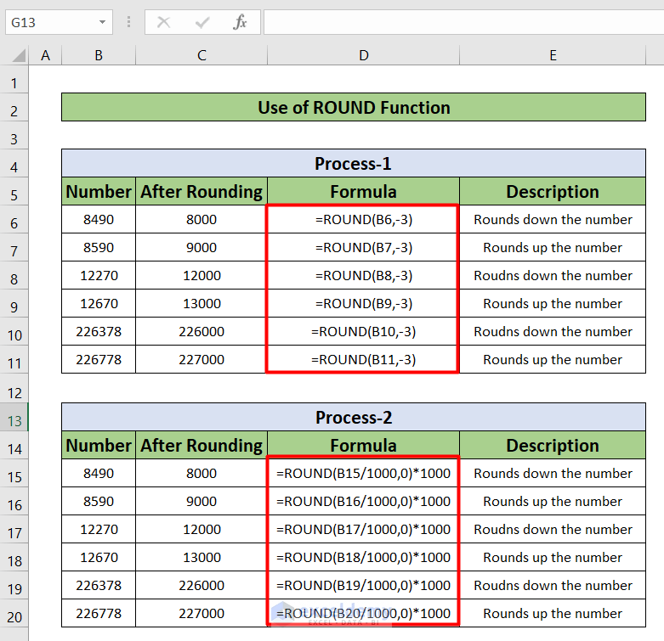Click 'After Rounding' header in row 14
This screenshot has height=641, width=664.
[x=201, y=445]
